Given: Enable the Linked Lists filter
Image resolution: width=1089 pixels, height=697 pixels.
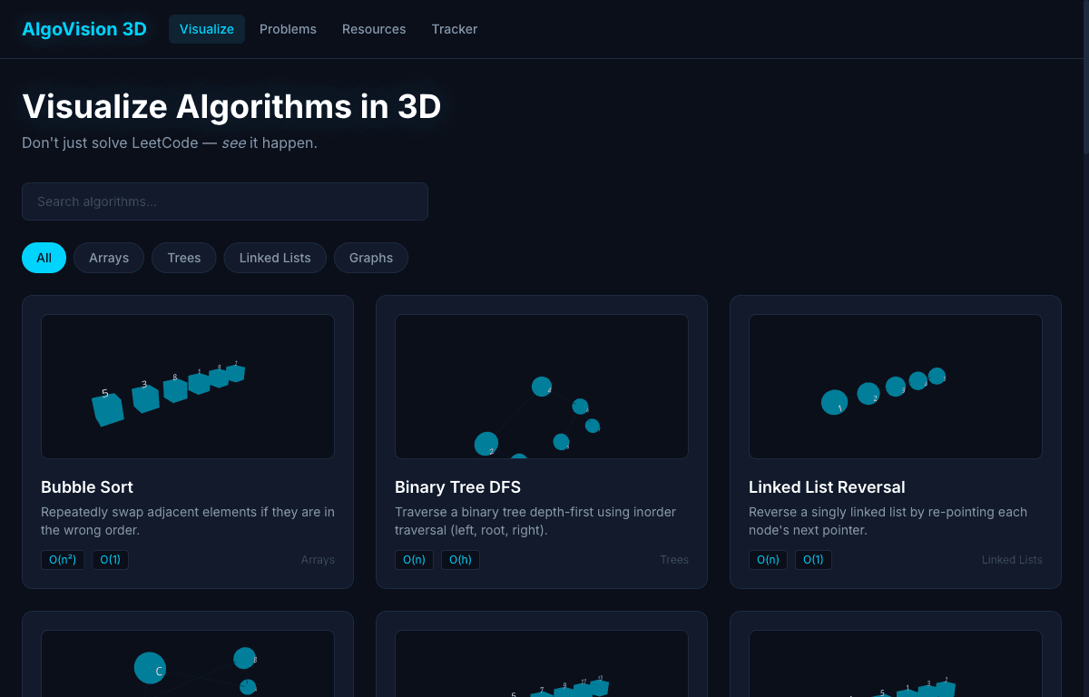Looking at the screenshot, I should 275,258.
